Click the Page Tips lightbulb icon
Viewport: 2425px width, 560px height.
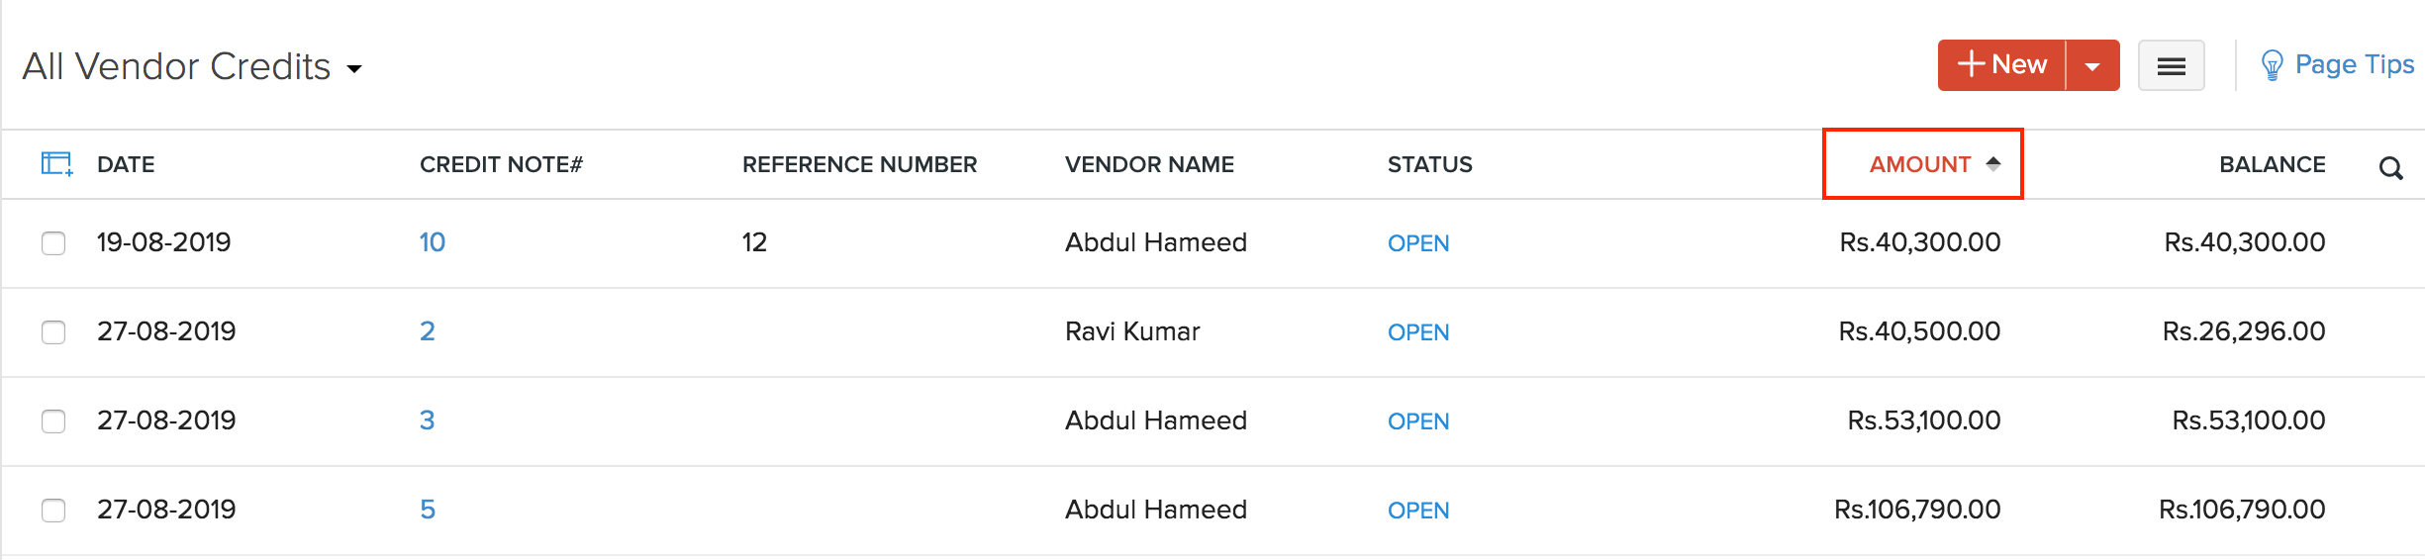click(2272, 66)
